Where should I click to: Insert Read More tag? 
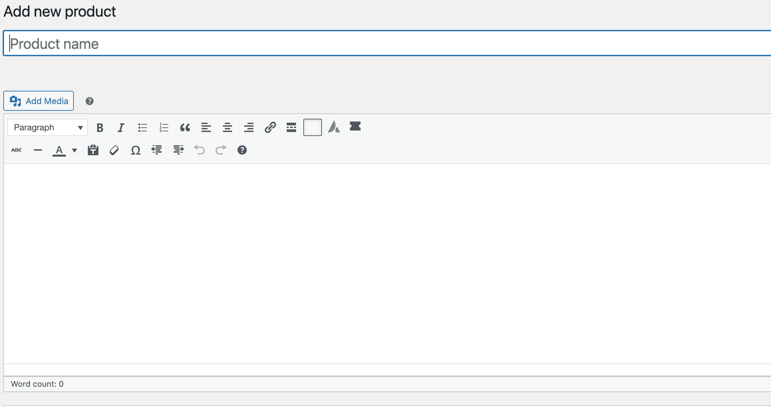pyautogui.click(x=291, y=128)
